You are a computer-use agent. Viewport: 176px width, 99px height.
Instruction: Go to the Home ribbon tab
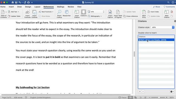3,7
